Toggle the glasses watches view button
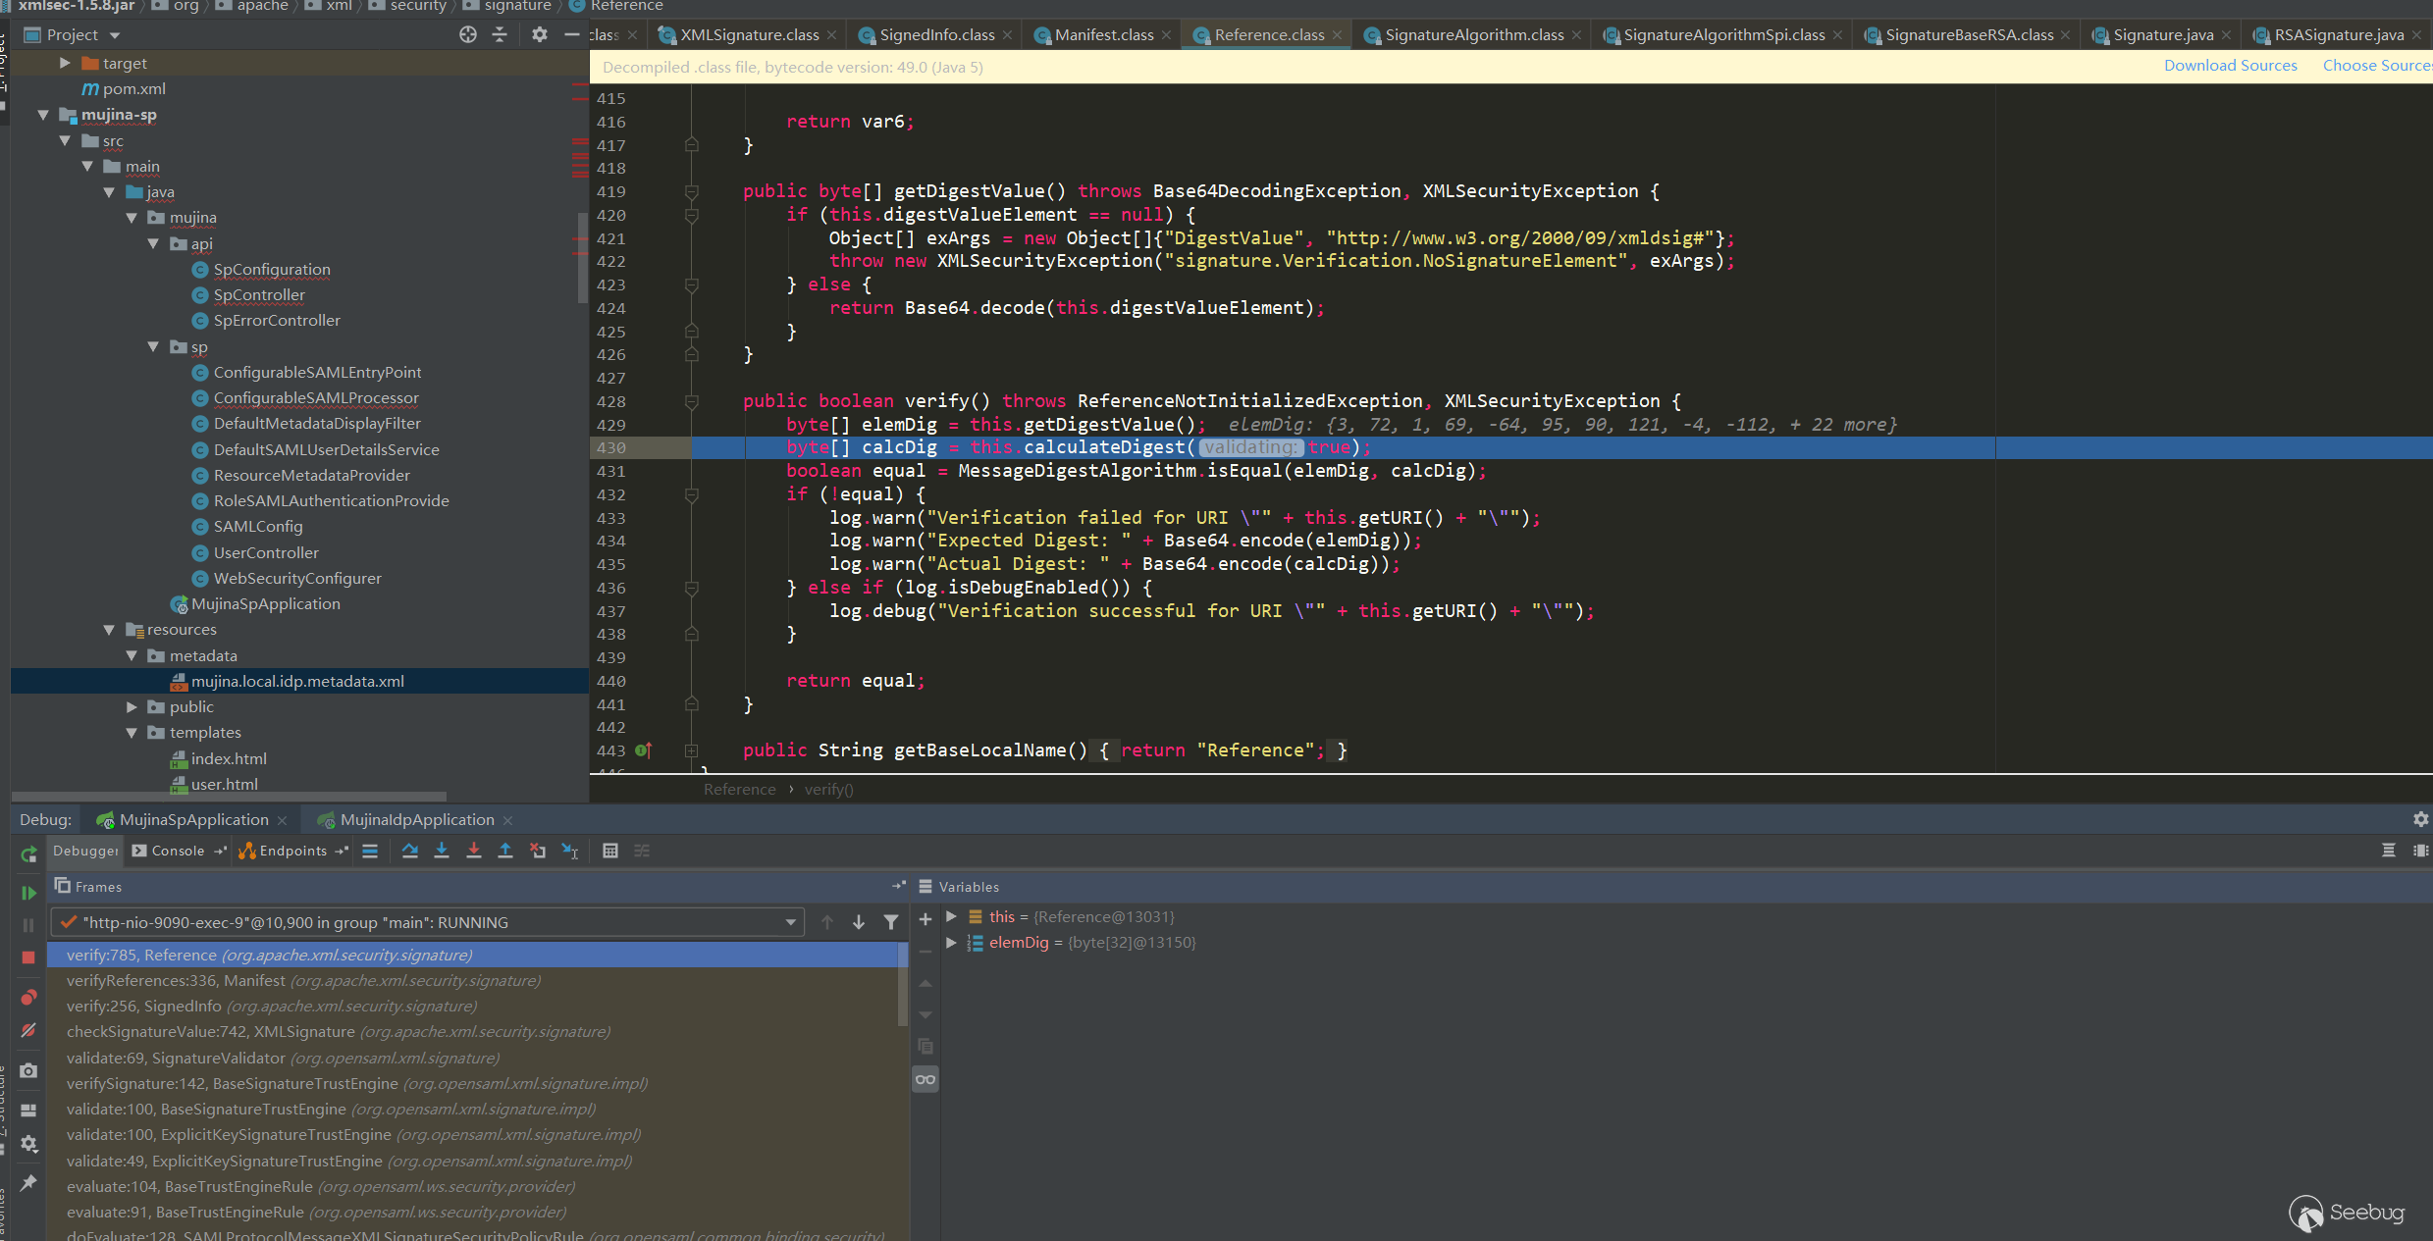This screenshot has height=1241, width=2433. [x=926, y=1080]
